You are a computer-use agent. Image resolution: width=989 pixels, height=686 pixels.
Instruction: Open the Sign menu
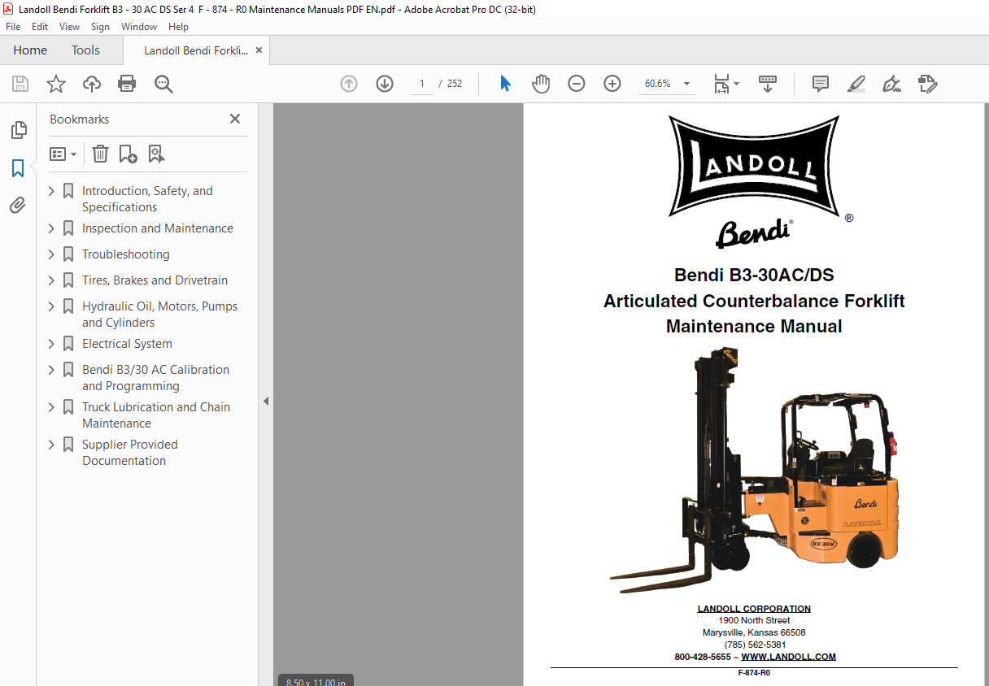coord(100,27)
